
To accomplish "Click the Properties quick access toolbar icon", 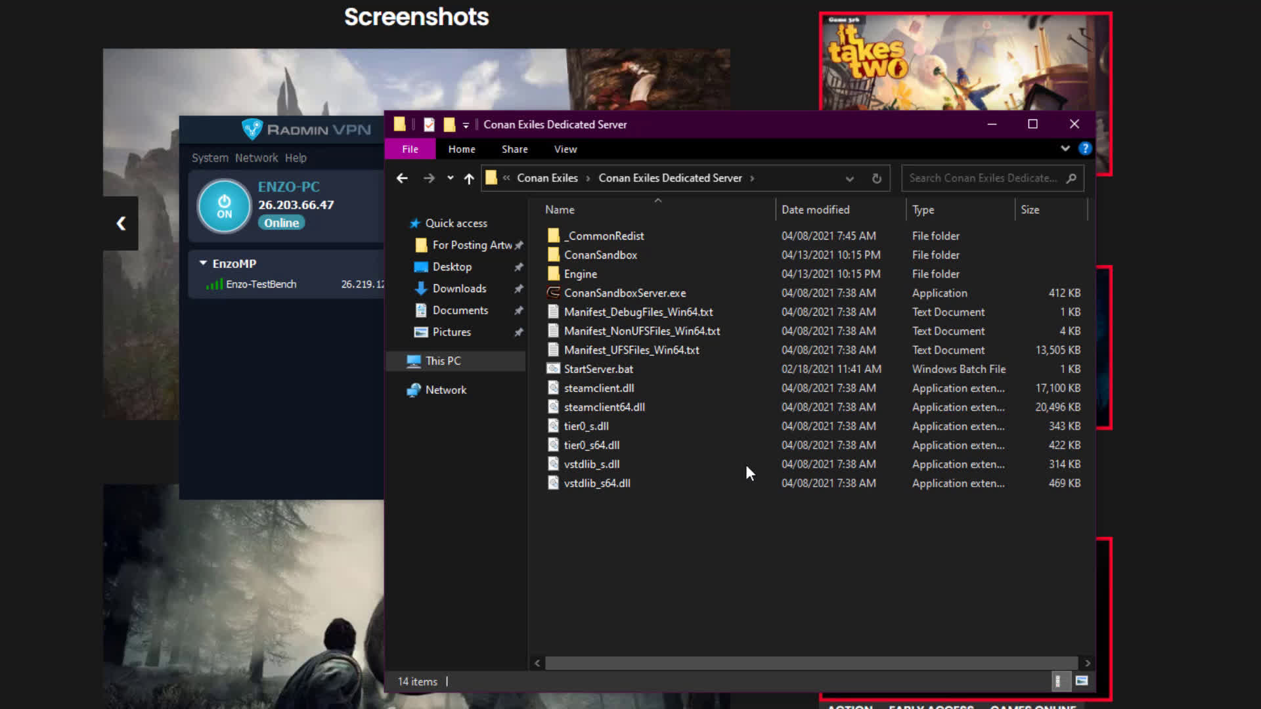I will pos(429,124).
